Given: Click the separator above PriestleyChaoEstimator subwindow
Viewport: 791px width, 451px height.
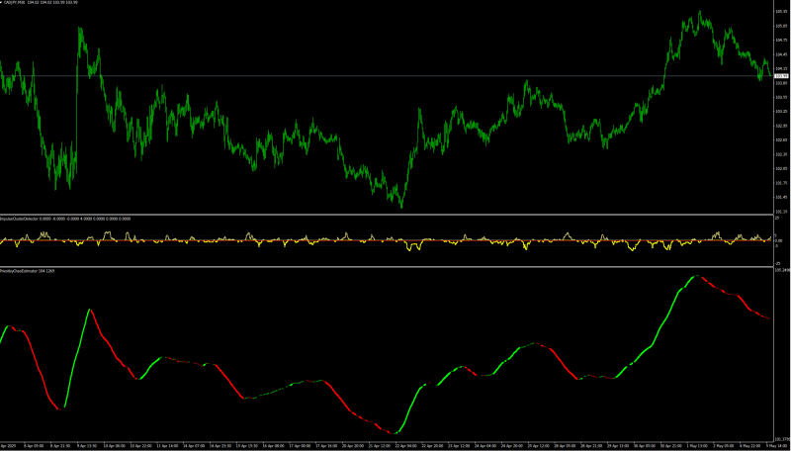Looking at the screenshot, I should 387,267.
